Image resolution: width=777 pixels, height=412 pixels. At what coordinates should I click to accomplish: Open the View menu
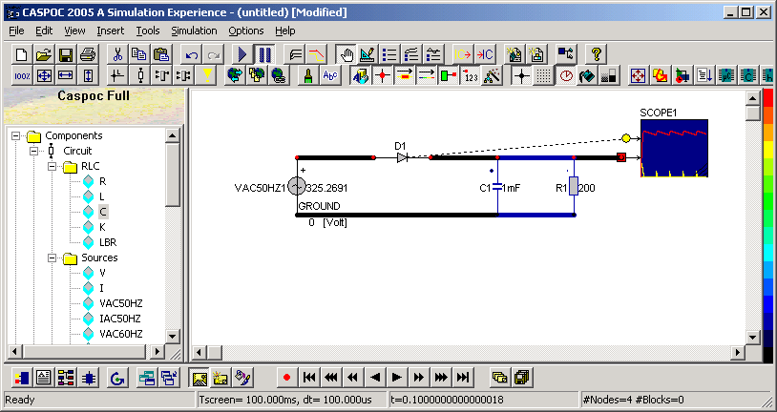[74, 31]
